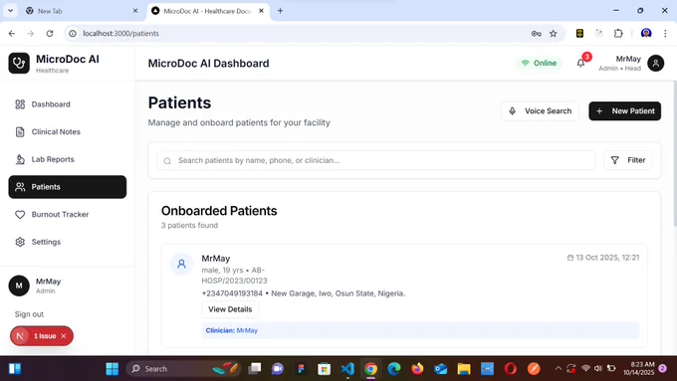
Task: Click the MicroDoc AI stethoscope logo
Action: pos(19,64)
